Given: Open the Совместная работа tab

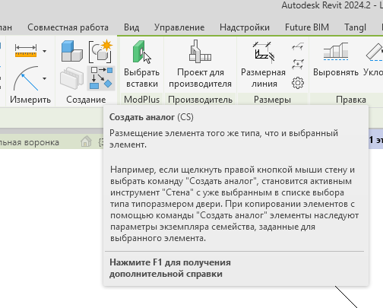Looking at the screenshot, I should (68, 27).
